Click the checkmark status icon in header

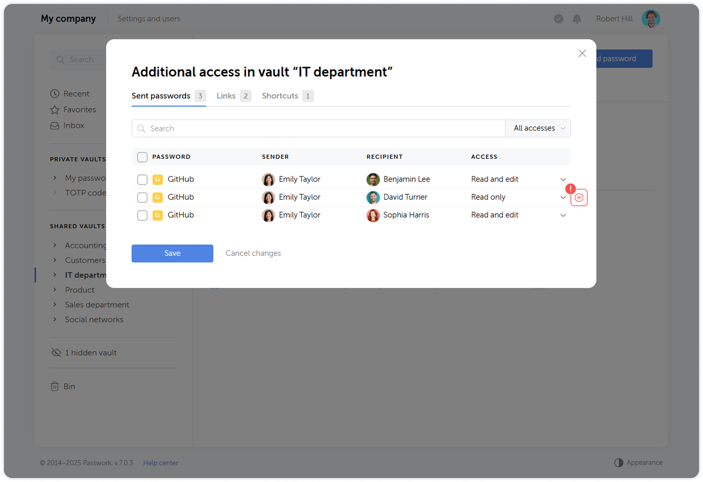pos(558,19)
